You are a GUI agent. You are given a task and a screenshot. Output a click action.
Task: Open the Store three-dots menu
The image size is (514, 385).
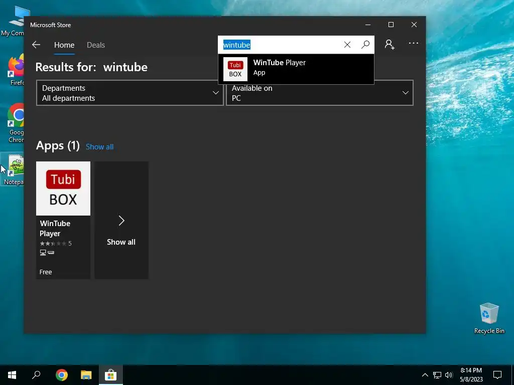[x=414, y=43]
